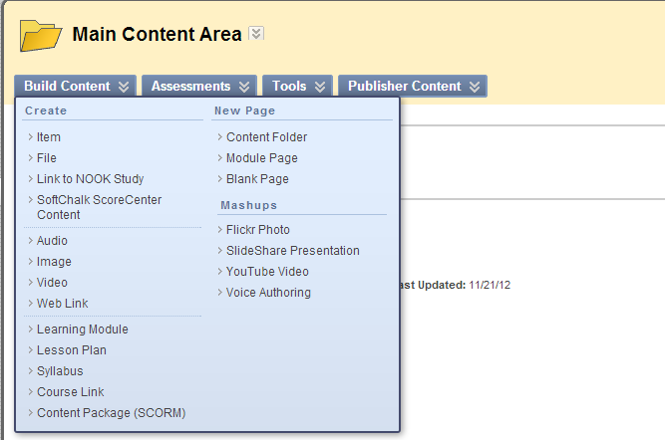Choose Item from the Create list
Screen dimensions: 665x440
click(x=48, y=137)
